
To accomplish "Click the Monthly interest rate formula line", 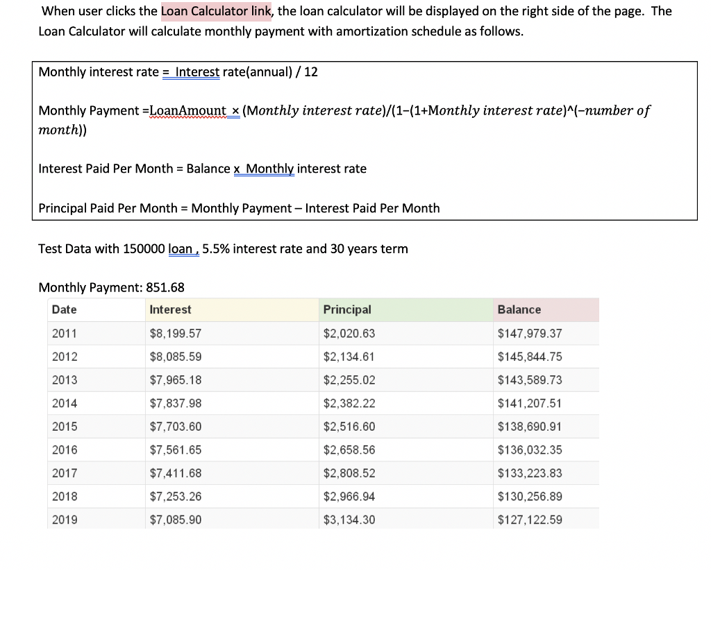I will click(x=178, y=72).
